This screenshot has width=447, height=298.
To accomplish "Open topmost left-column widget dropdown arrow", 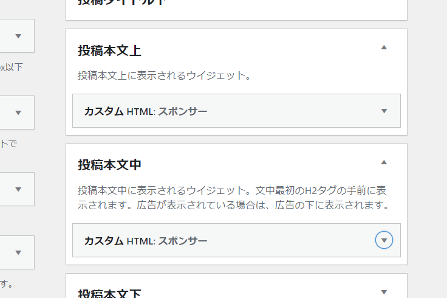I will click(x=18, y=36).
